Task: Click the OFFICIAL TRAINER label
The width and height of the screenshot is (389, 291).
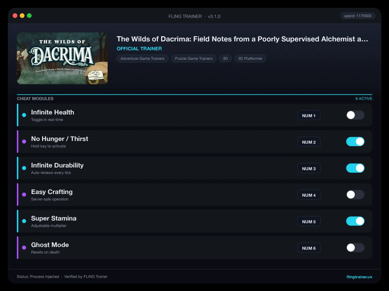Action: [x=139, y=49]
